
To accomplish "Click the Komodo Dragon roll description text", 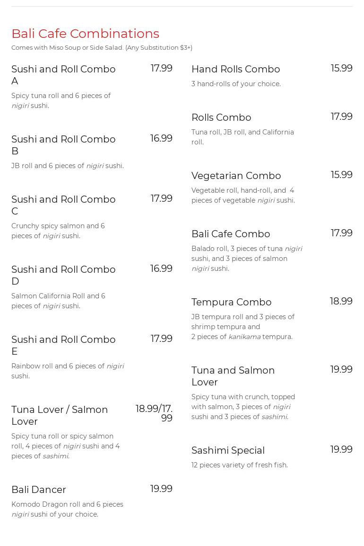I will (67, 509).
